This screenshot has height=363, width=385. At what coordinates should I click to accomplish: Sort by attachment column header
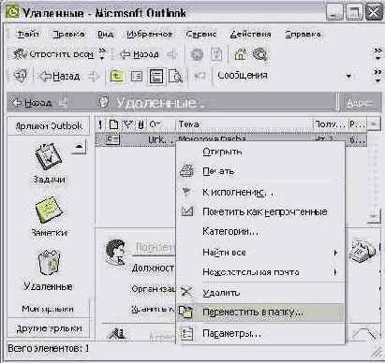pyautogui.click(x=141, y=124)
